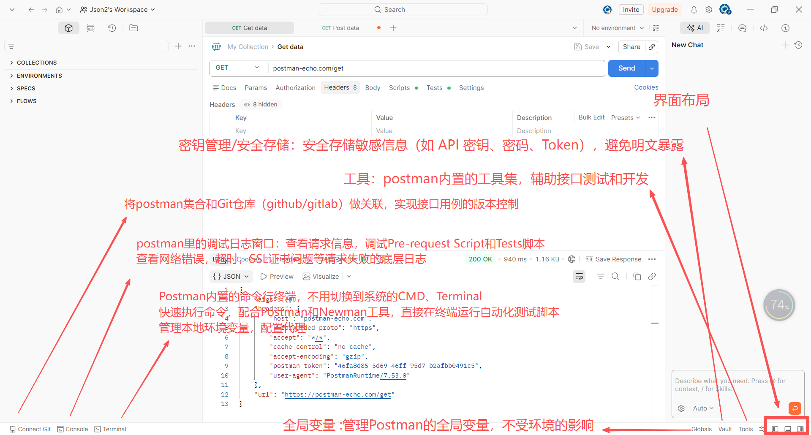Open the comments panel icon
The image size is (811, 435).
tap(742, 28)
